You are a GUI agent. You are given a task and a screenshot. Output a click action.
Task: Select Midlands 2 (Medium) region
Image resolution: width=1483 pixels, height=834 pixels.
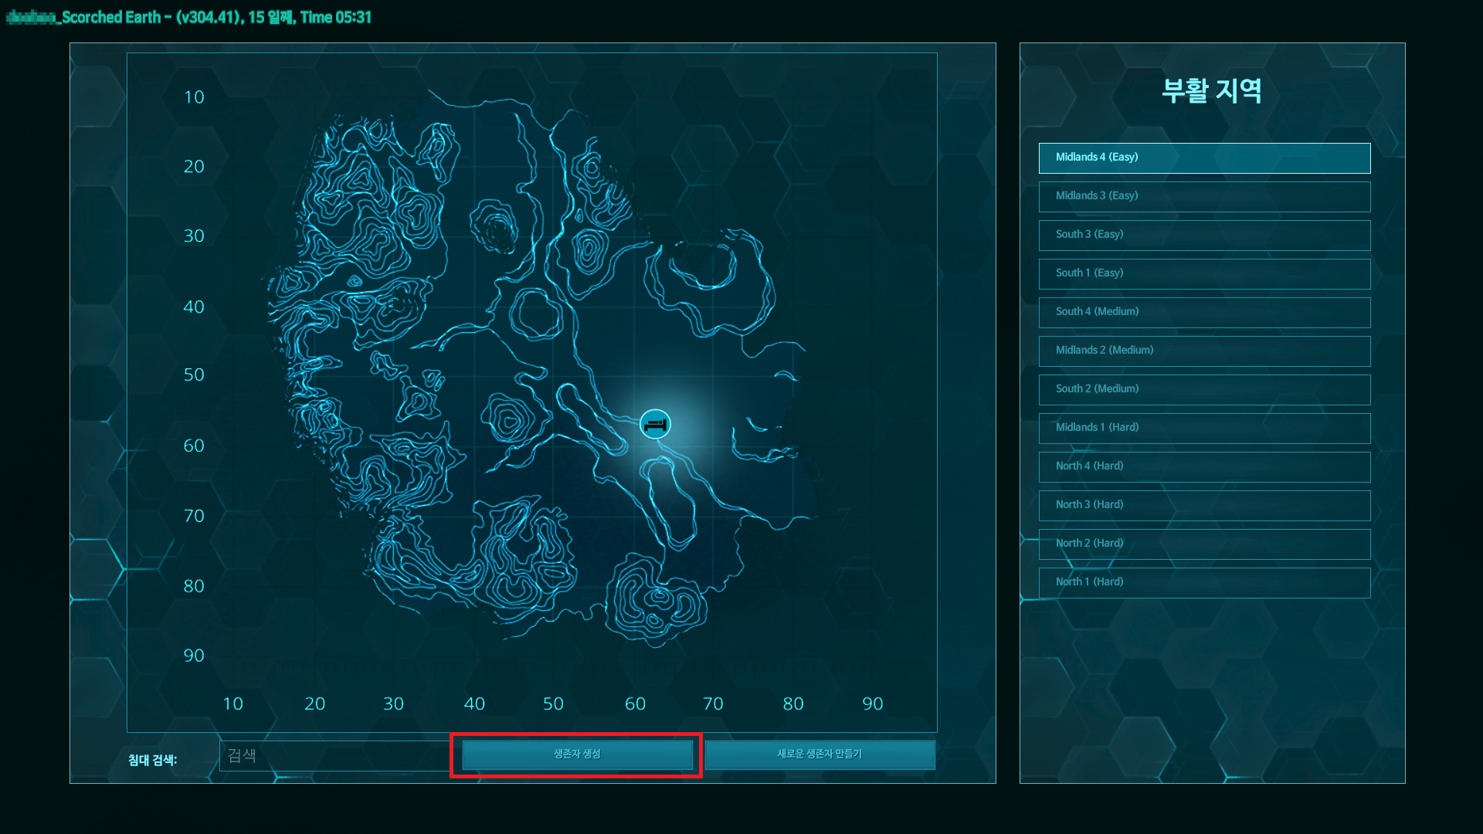(x=1204, y=351)
